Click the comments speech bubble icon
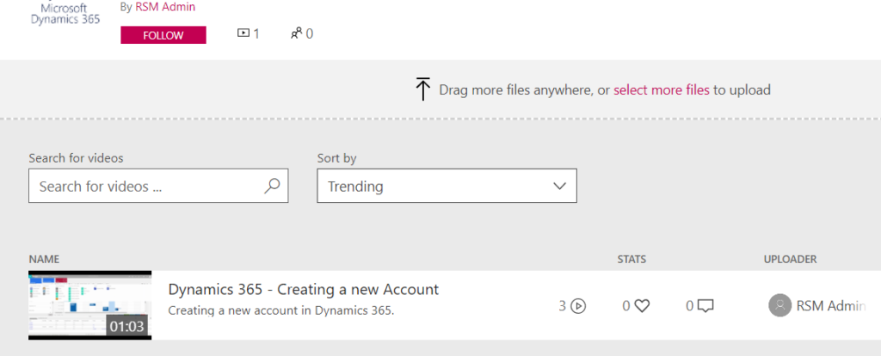881x356 pixels. [x=705, y=305]
